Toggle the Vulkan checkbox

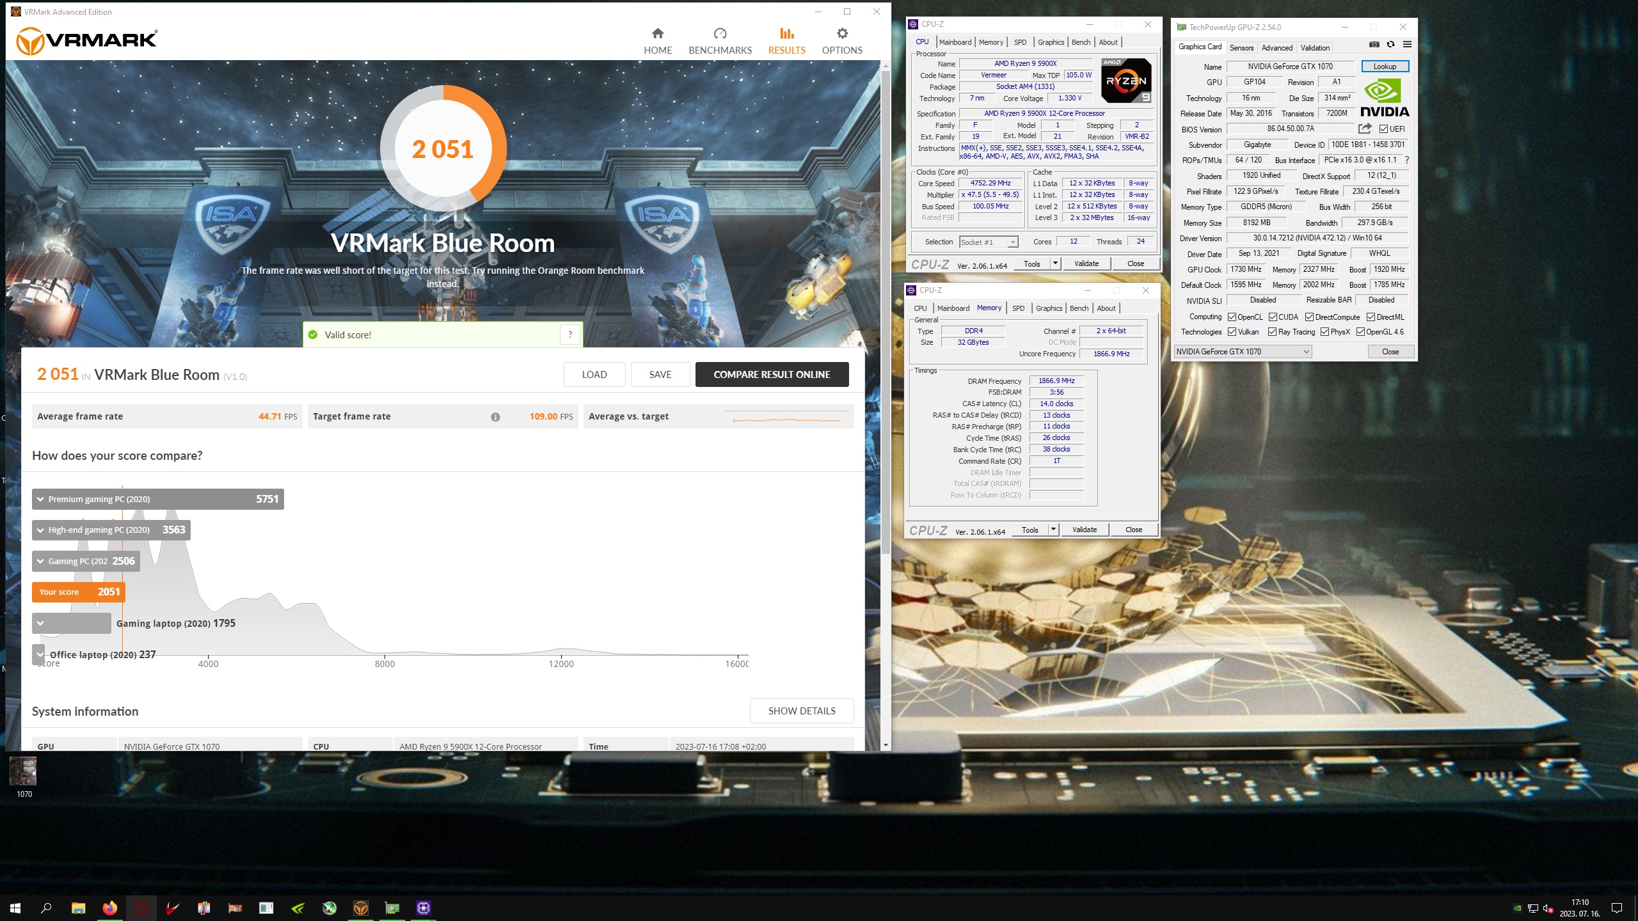pos(1232,332)
